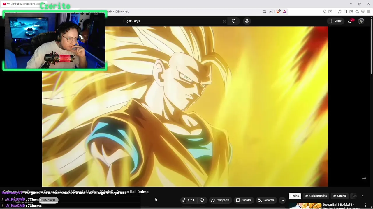Screen dimensions: 373x209
Task: Restore down the browser window
Action: pyautogui.click(x=360, y=4)
